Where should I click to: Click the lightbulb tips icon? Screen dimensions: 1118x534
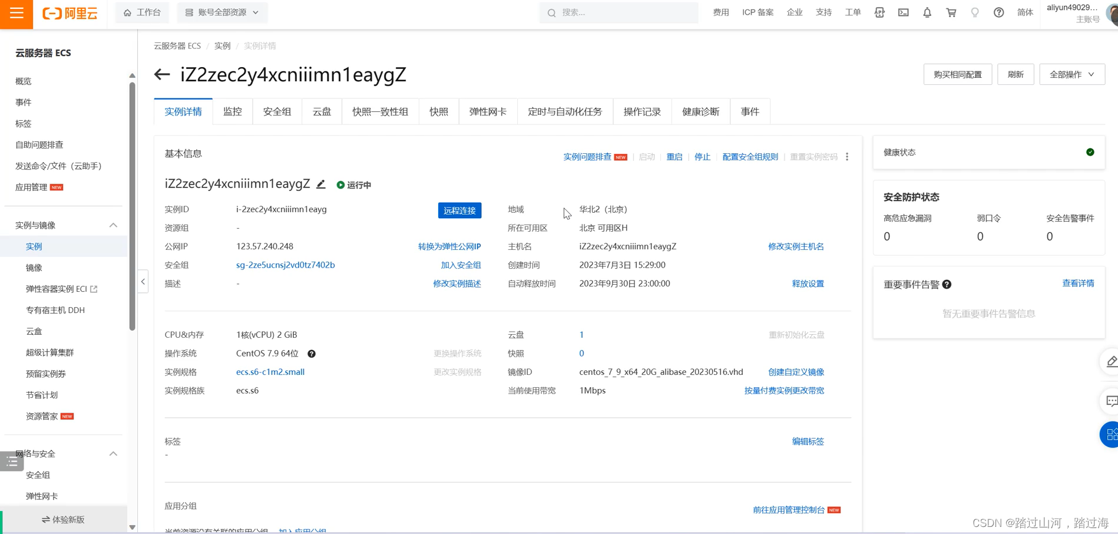[975, 12]
